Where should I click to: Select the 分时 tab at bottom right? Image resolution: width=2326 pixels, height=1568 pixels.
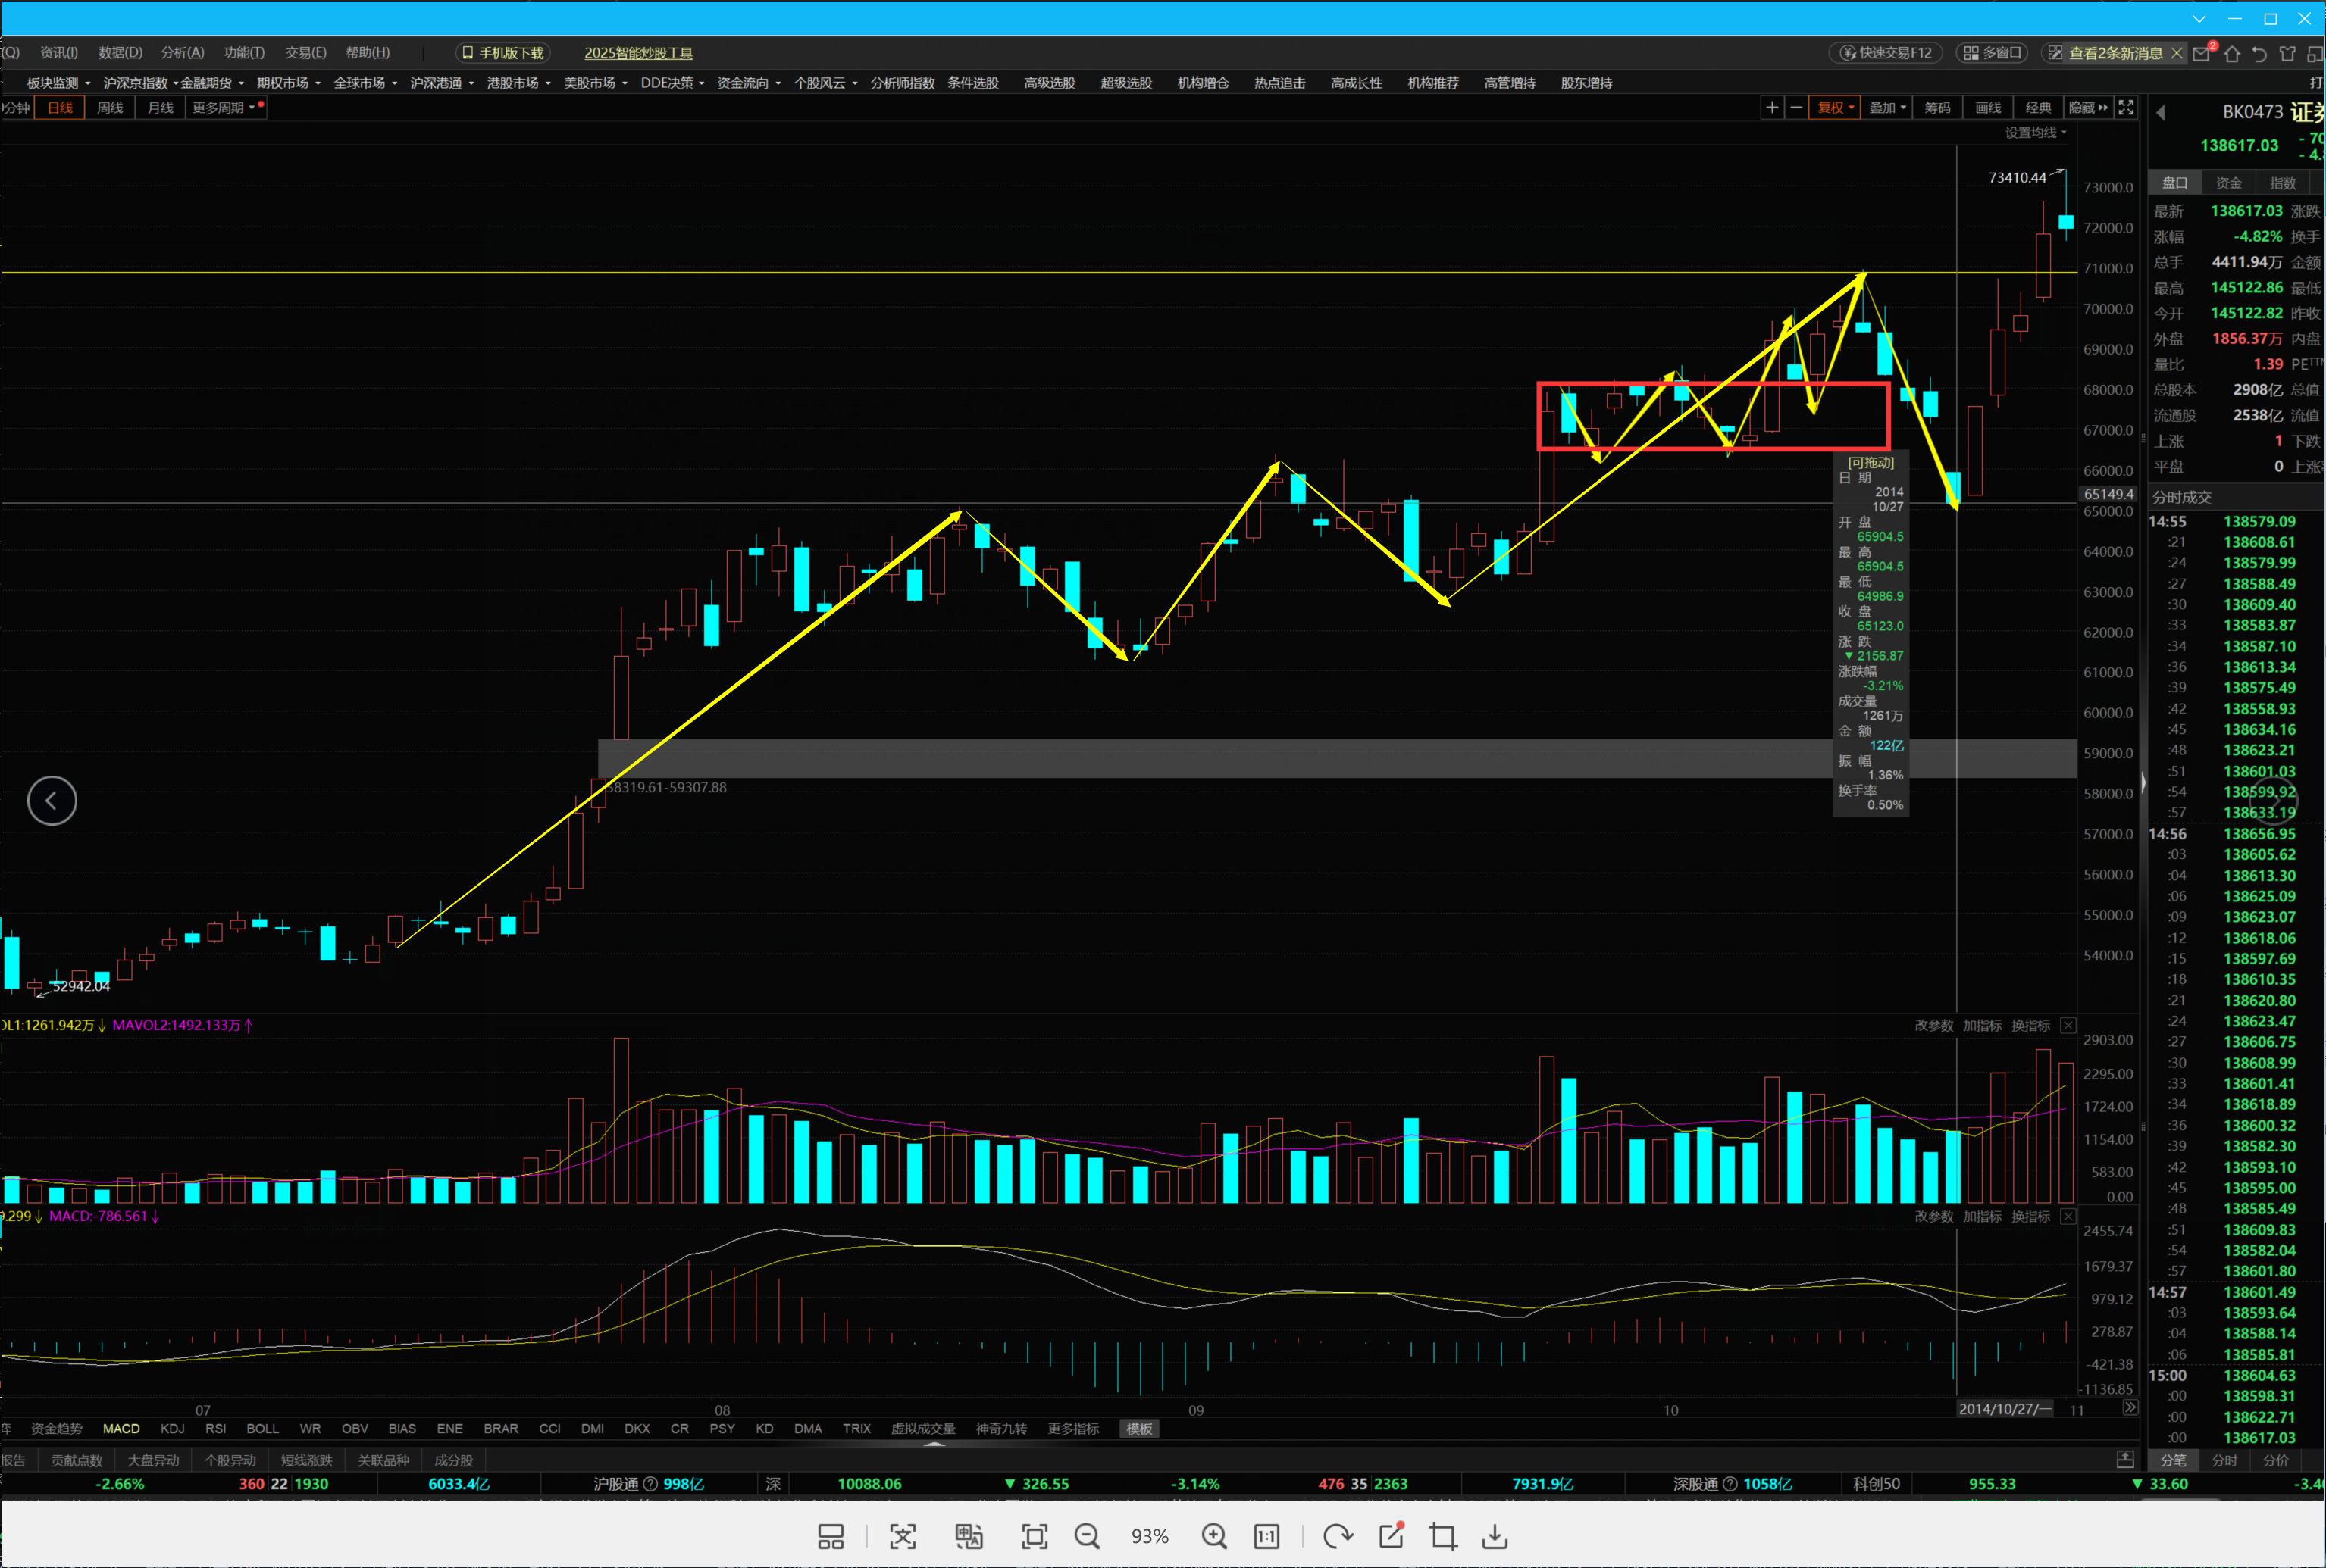[2224, 1460]
